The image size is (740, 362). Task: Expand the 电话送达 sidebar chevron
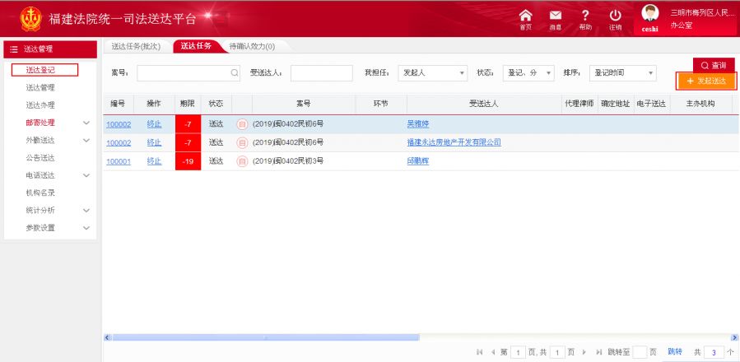point(86,175)
